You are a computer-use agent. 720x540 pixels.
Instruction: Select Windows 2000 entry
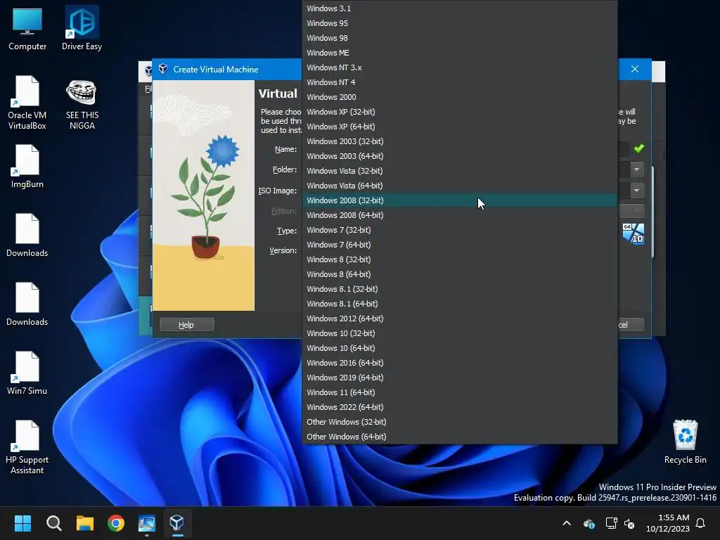[460, 97]
